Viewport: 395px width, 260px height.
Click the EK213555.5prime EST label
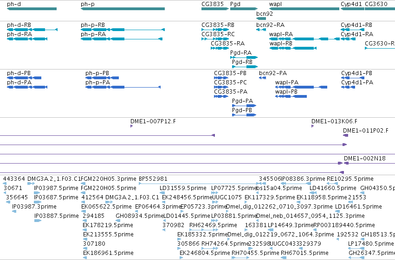click(108, 235)
